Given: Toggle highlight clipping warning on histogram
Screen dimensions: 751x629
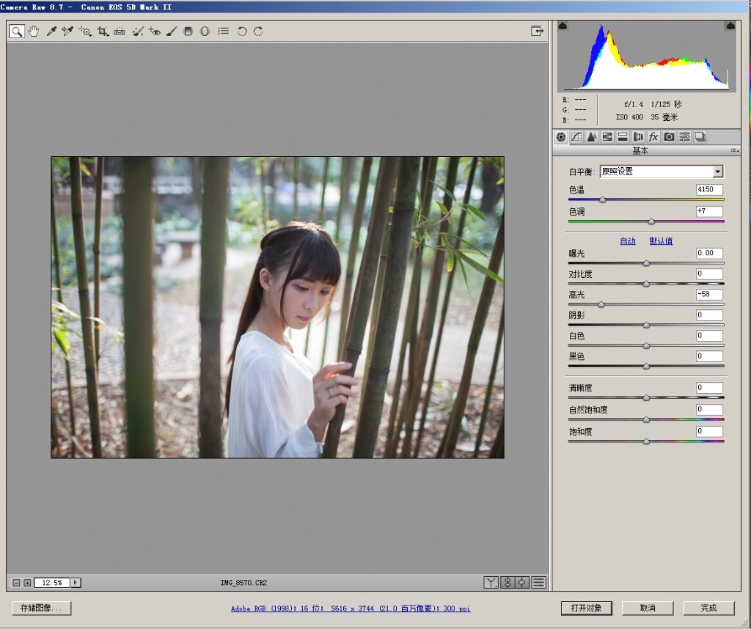Looking at the screenshot, I should [x=730, y=26].
